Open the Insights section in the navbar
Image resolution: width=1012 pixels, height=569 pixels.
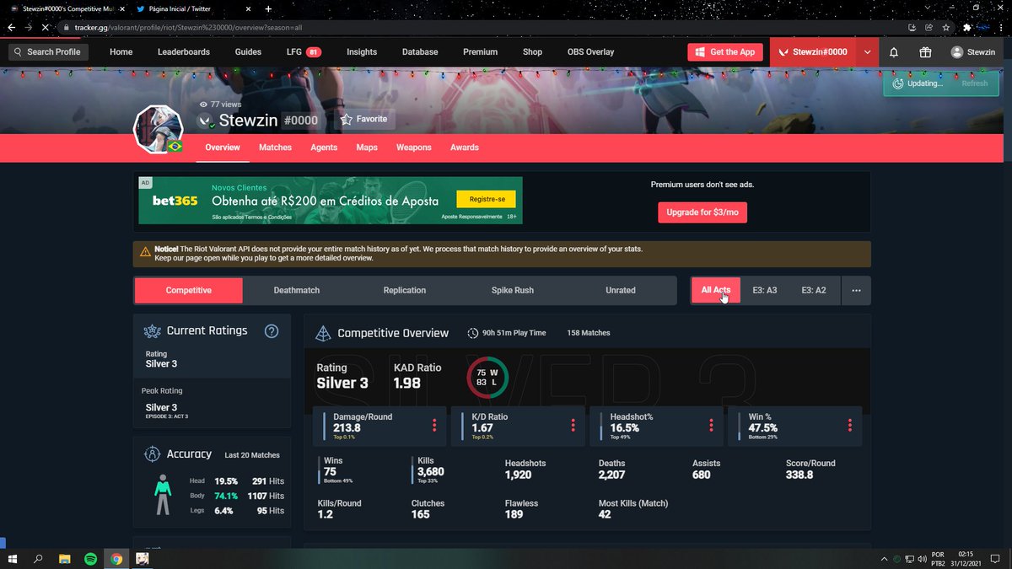pos(361,51)
